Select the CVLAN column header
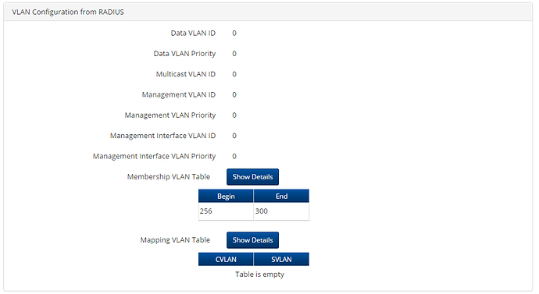This screenshot has height=294, width=539. pyautogui.click(x=226, y=260)
